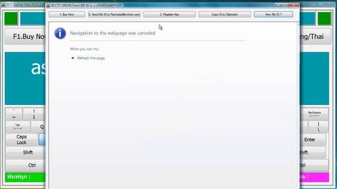This screenshot has height=189, width=337.
Task: Click 'Copy ID to Clipboard' button
Action: [225, 14]
